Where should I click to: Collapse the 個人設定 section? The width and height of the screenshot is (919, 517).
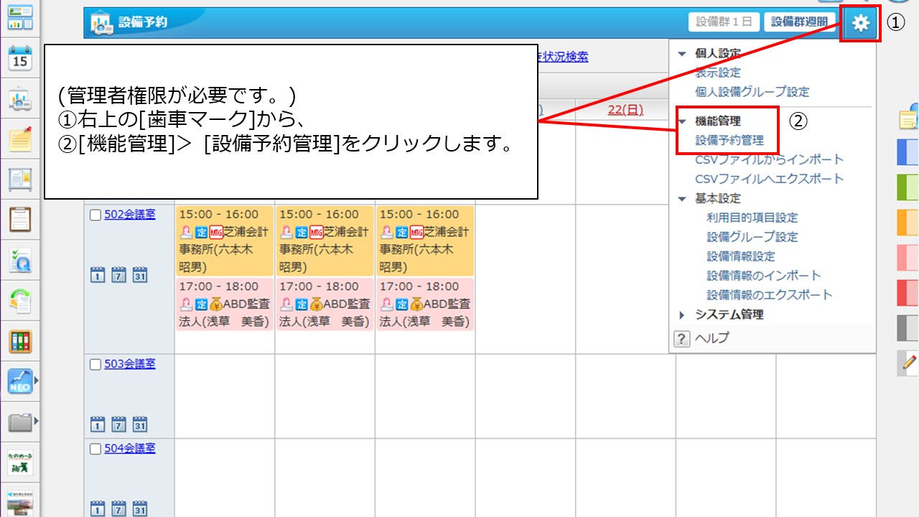click(682, 54)
